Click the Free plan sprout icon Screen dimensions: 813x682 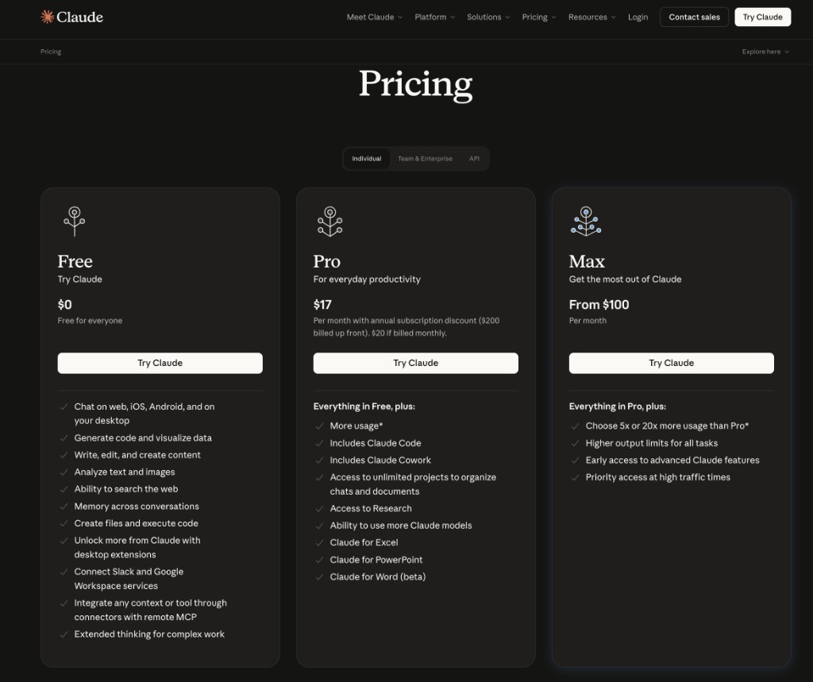point(74,222)
